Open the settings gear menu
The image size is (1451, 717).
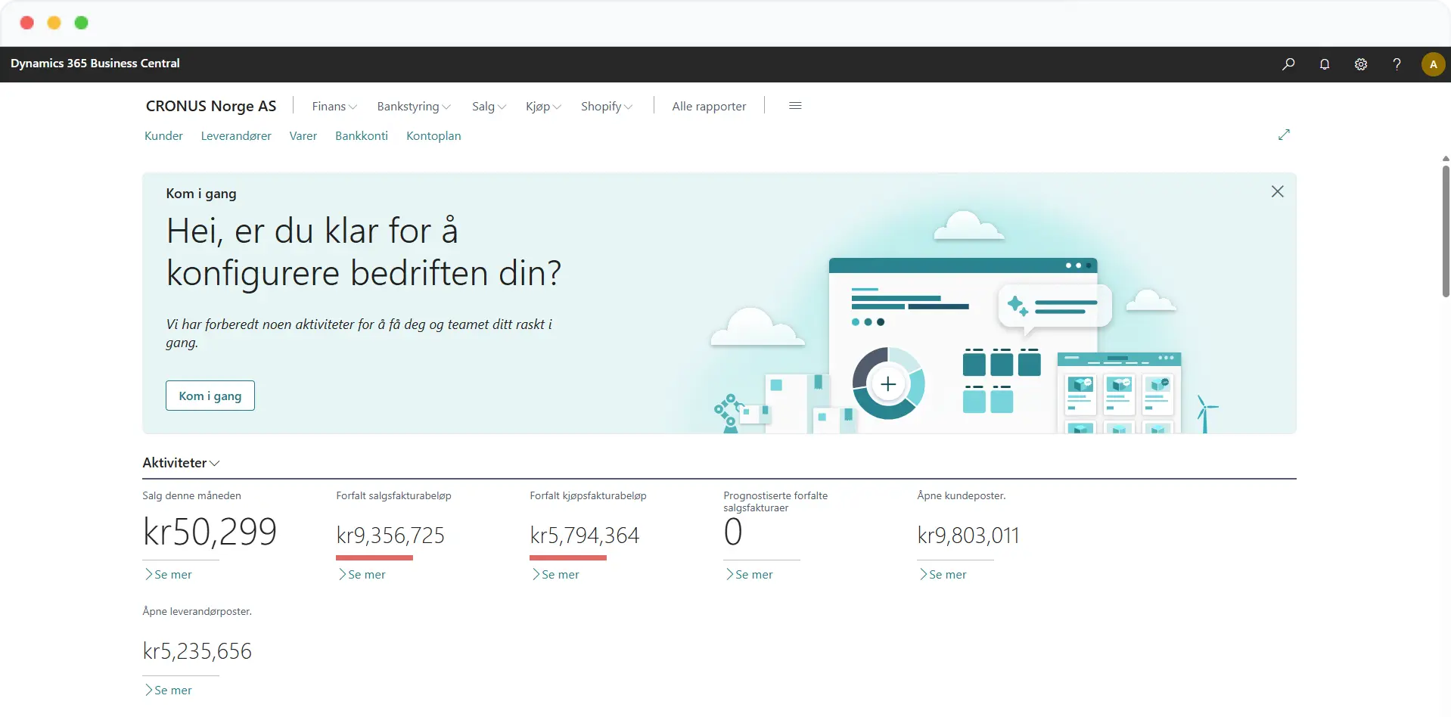click(1361, 64)
